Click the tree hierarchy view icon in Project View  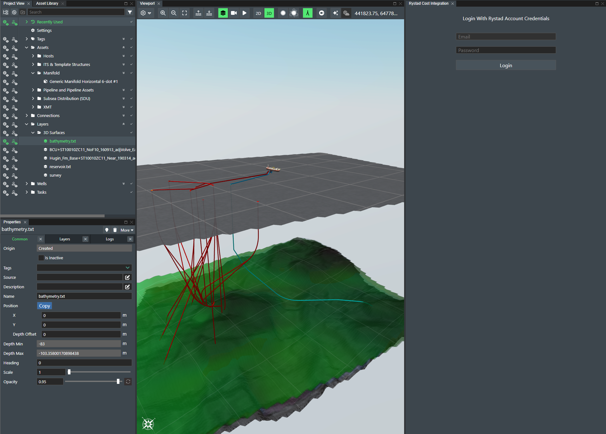tap(6, 12)
